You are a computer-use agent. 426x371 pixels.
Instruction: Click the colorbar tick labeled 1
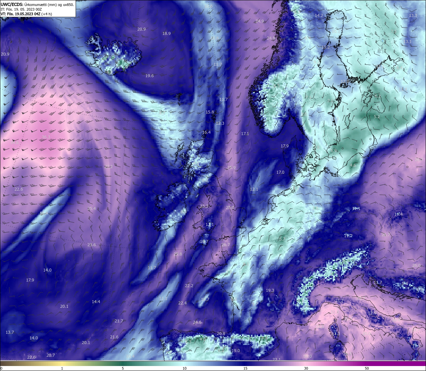62,368
